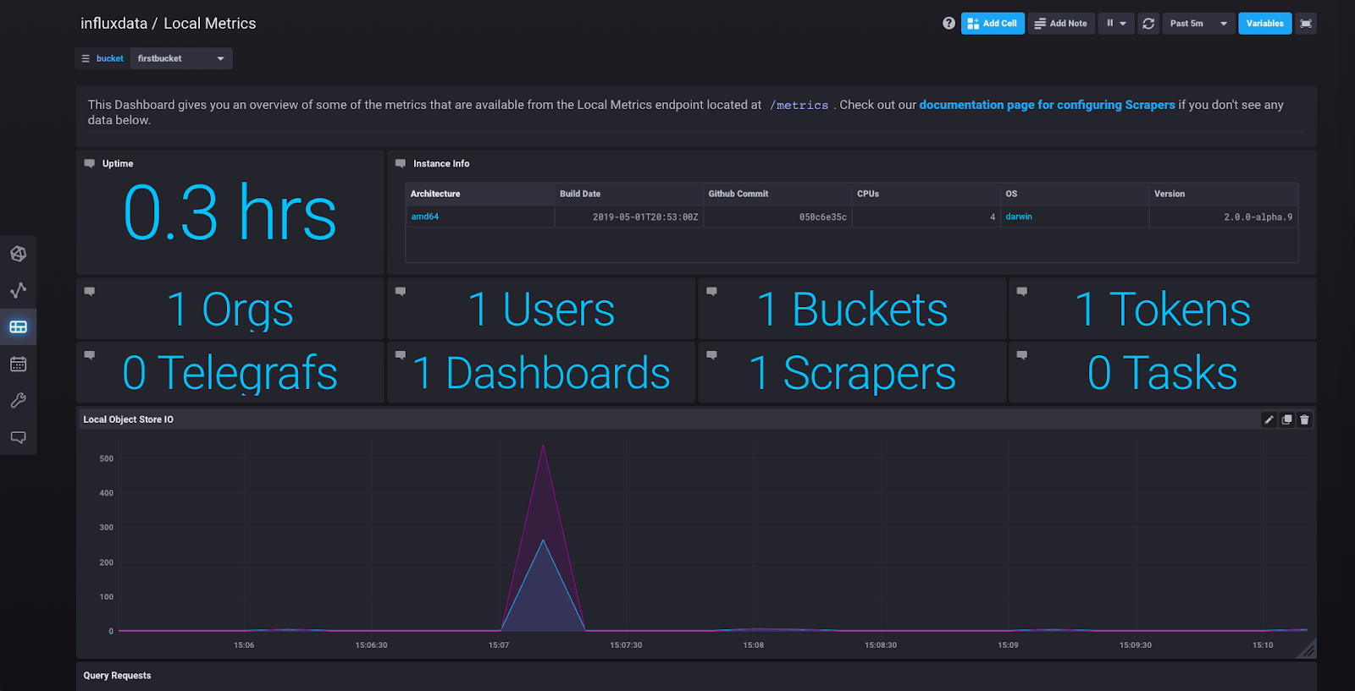
Task: Click the note icon on Tasks cell
Action: tap(1022, 354)
